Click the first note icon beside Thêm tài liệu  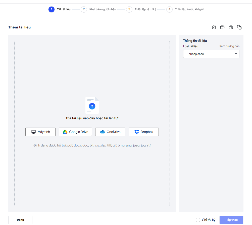214,27
